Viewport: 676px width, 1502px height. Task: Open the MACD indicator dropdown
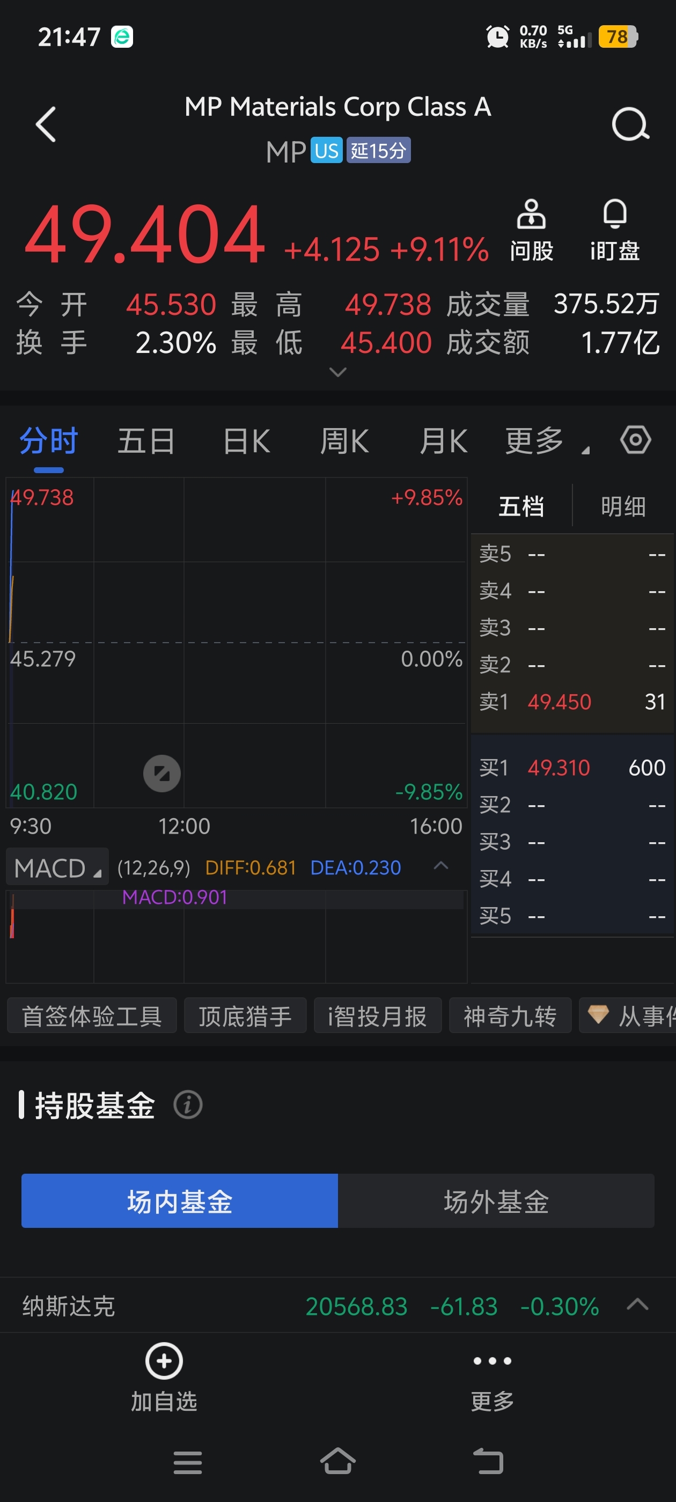[57, 867]
